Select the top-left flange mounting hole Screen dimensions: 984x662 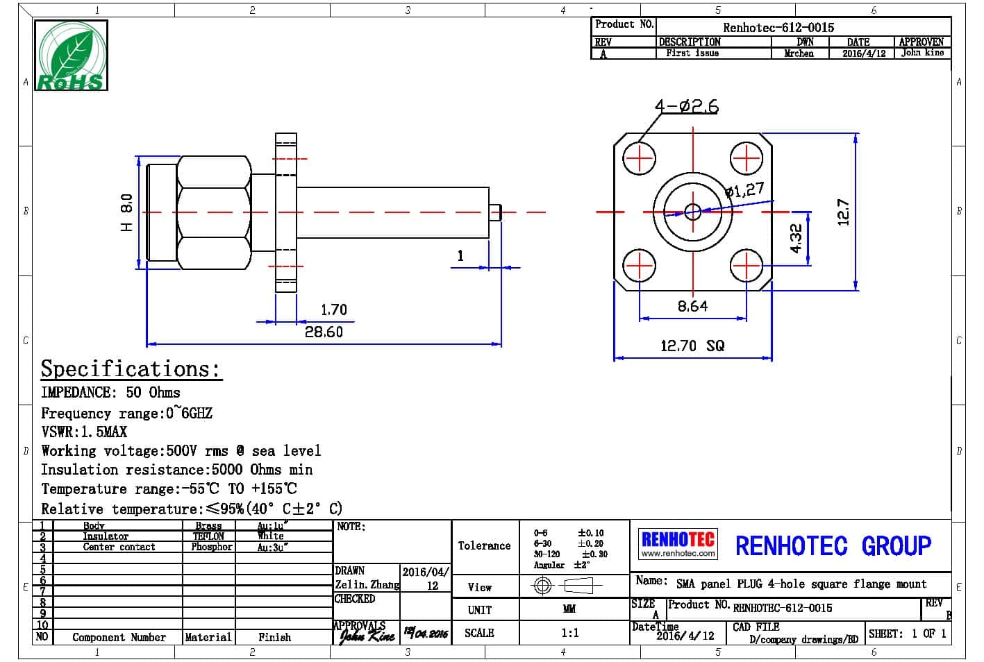pos(639,160)
